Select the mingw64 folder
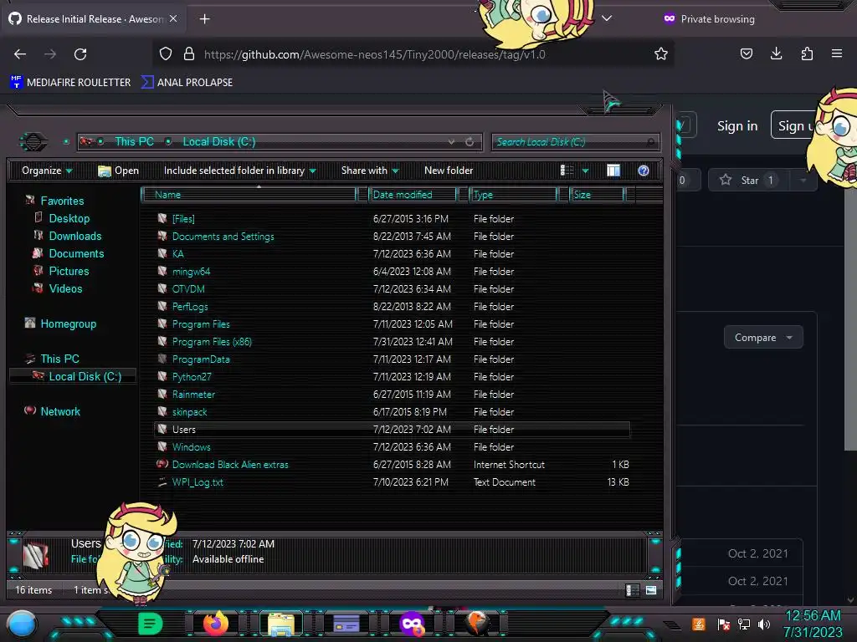This screenshot has height=642, width=857. pos(191,272)
